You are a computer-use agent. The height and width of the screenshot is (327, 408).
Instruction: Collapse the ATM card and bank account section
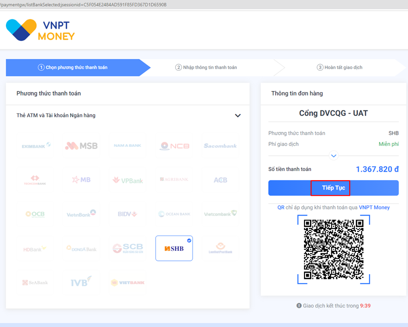pyautogui.click(x=237, y=115)
